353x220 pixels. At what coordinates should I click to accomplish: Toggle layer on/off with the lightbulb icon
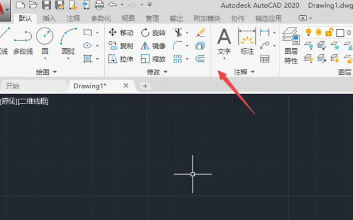pyautogui.click(x=308, y=32)
